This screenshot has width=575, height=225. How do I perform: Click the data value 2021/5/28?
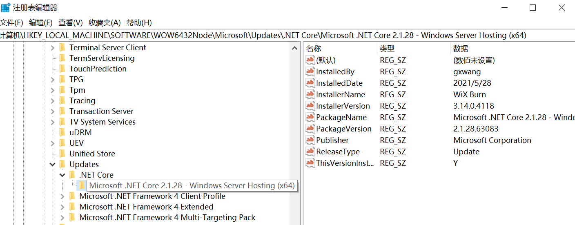point(472,83)
